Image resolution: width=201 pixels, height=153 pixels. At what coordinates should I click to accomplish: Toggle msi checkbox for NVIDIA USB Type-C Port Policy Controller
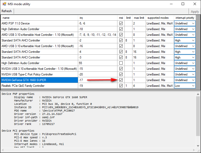(x=121, y=74)
